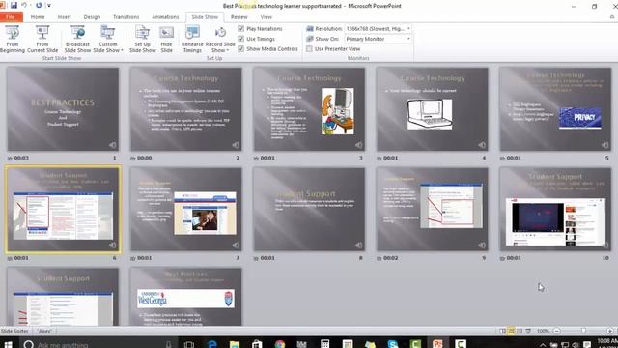The width and height of the screenshot is (618, 348).
Task: Select the Best Practices title slide 1
Action: (63, 109)
